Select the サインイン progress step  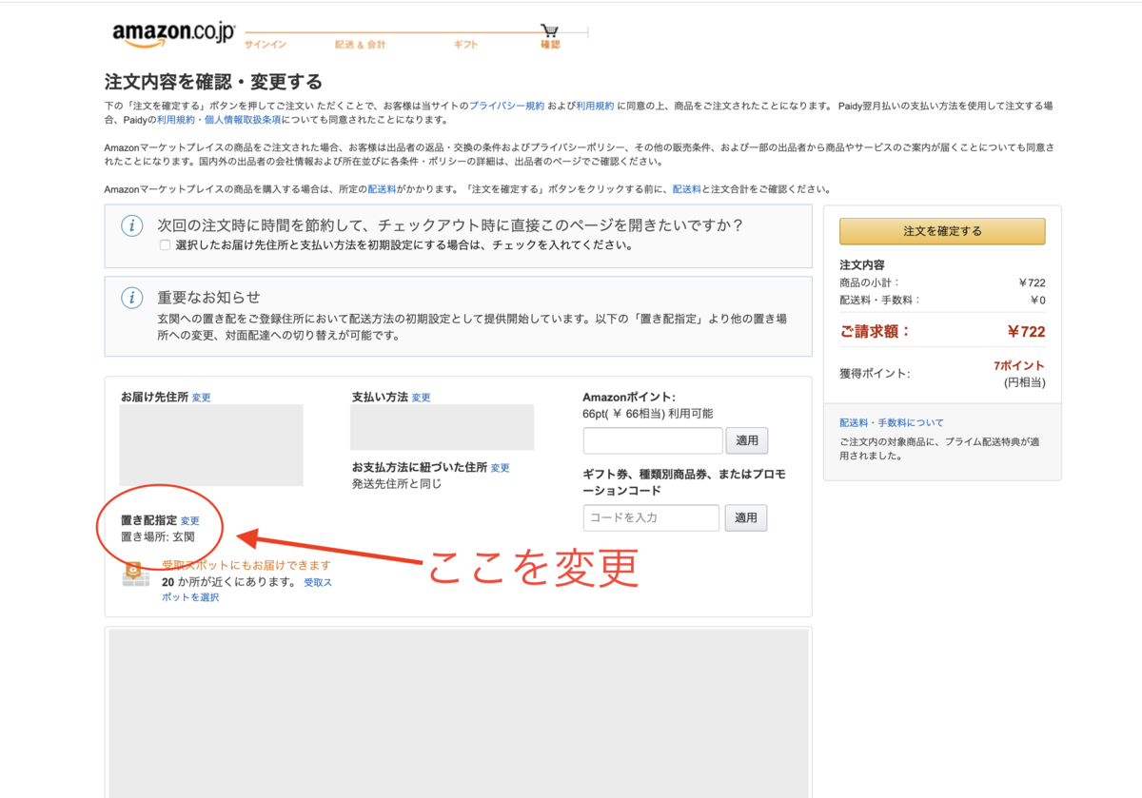point(266,45)
